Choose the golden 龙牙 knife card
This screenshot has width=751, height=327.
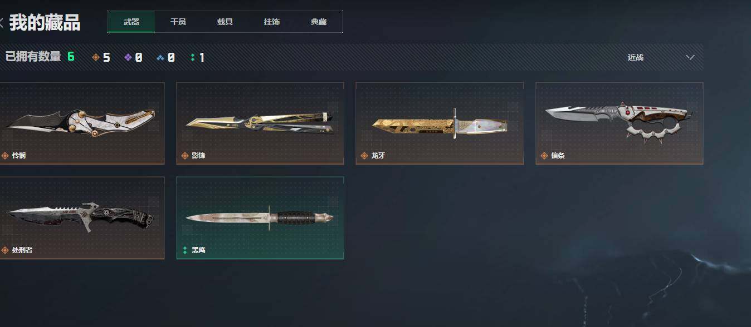click(440, 123)
